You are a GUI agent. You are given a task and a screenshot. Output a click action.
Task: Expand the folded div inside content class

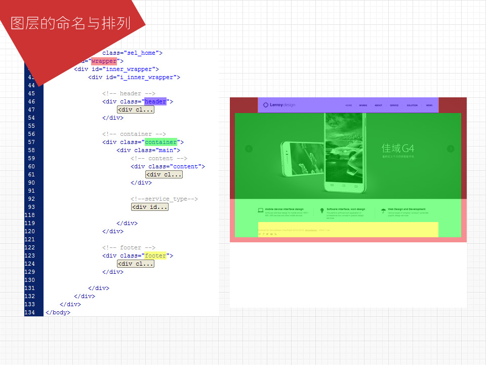point(164,174)
